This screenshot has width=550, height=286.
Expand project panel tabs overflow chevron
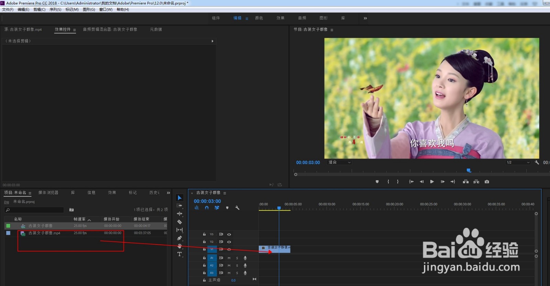pyautogui.click(x=168, y=193)
